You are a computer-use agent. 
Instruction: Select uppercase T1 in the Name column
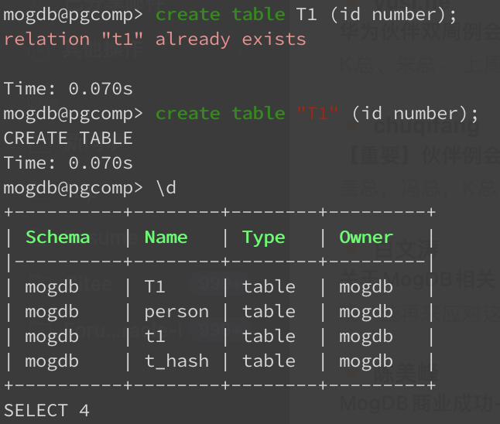pyautogui.click(x=155, y=287)
